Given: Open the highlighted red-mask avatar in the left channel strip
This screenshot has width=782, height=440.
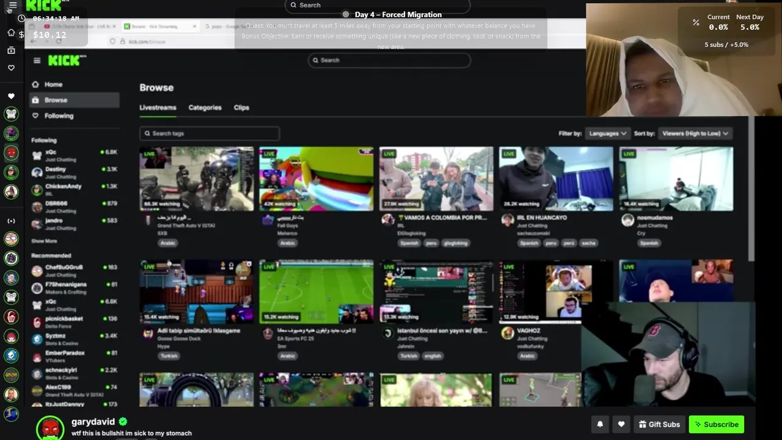Looking at the screenshot, I should click(x=11, y=153).
